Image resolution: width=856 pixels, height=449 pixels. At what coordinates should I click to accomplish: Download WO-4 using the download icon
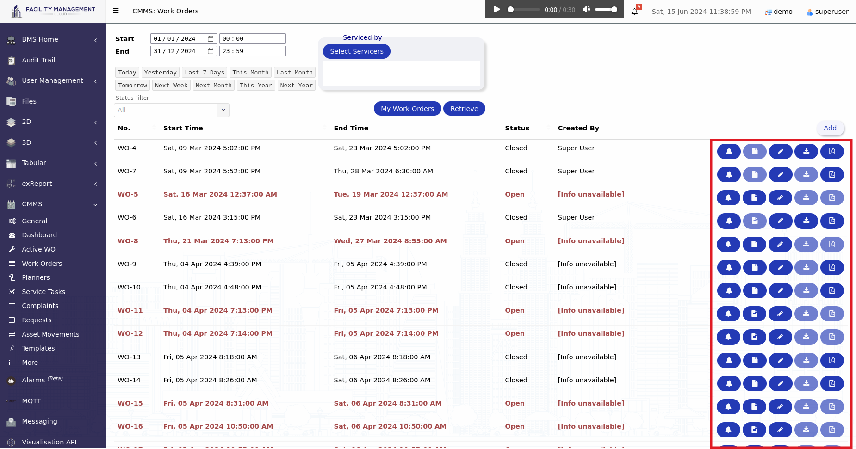(x=806, y=151)
